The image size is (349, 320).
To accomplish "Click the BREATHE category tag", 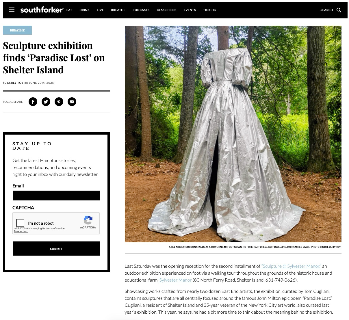I will click(x=17, y=30).
